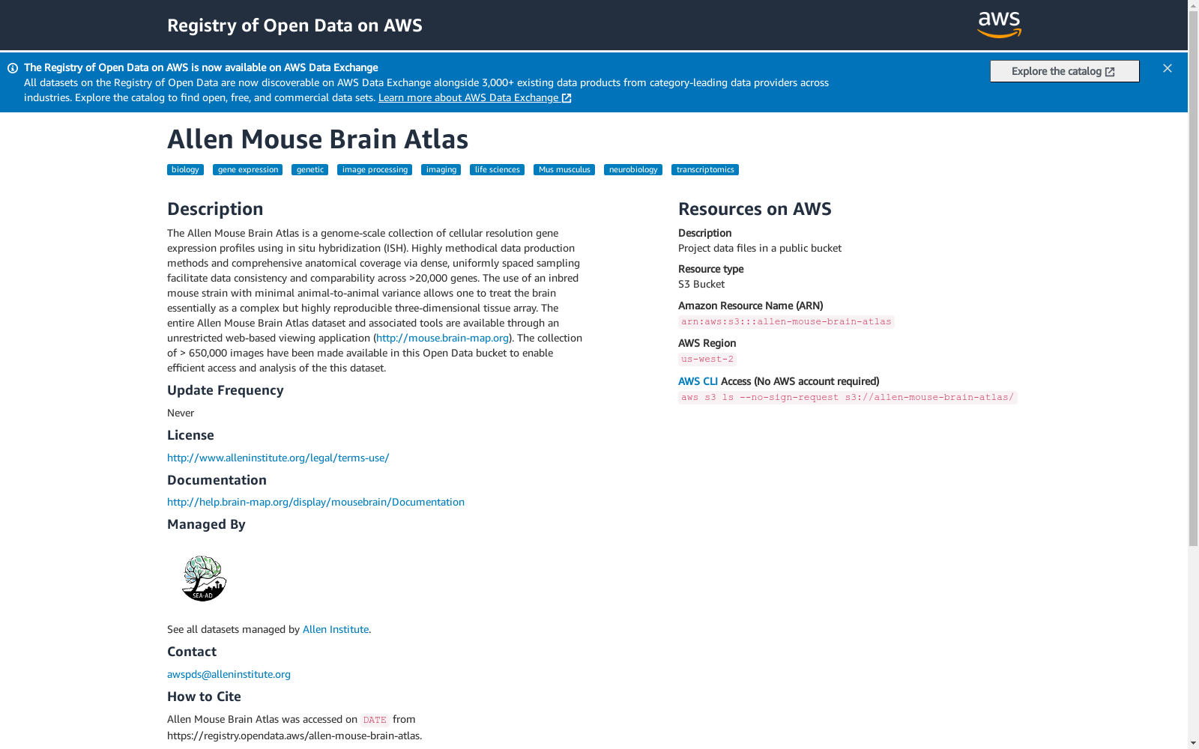The image size is (1199, 749).
Task: Click the AWS logo in header
Action: 999,25
